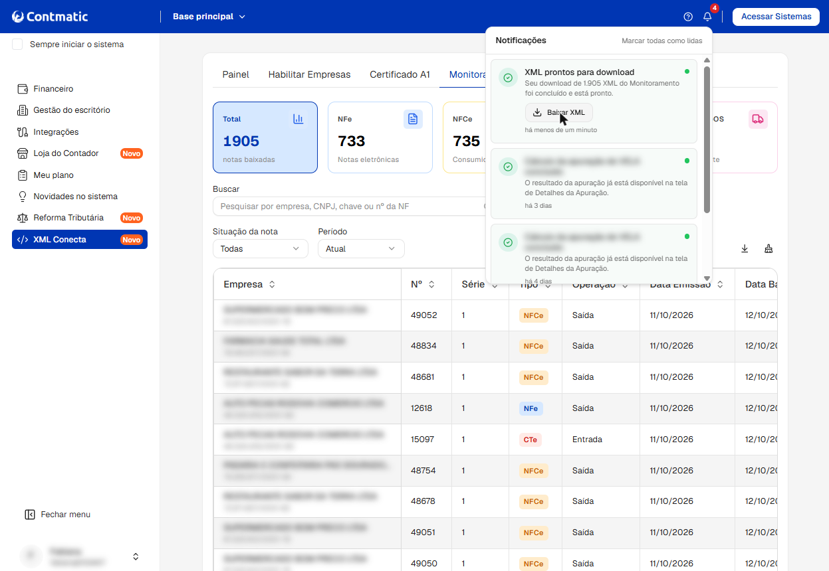Click the pink truck icon card
829x571 pixels.
[758, 119]
